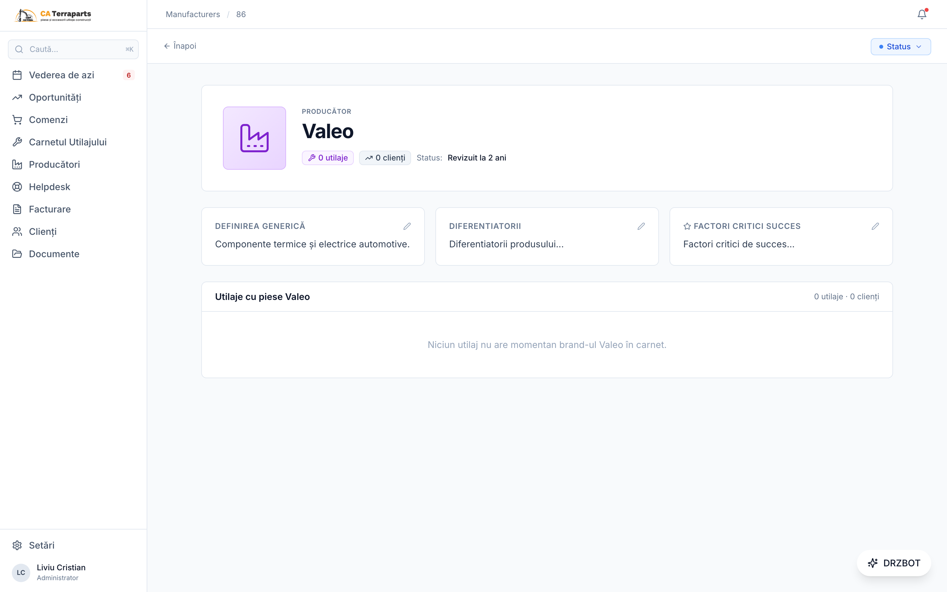Open notifications bell
Image resolution: width=947 pixels, height=592 pixels.
tap(922, 14)
